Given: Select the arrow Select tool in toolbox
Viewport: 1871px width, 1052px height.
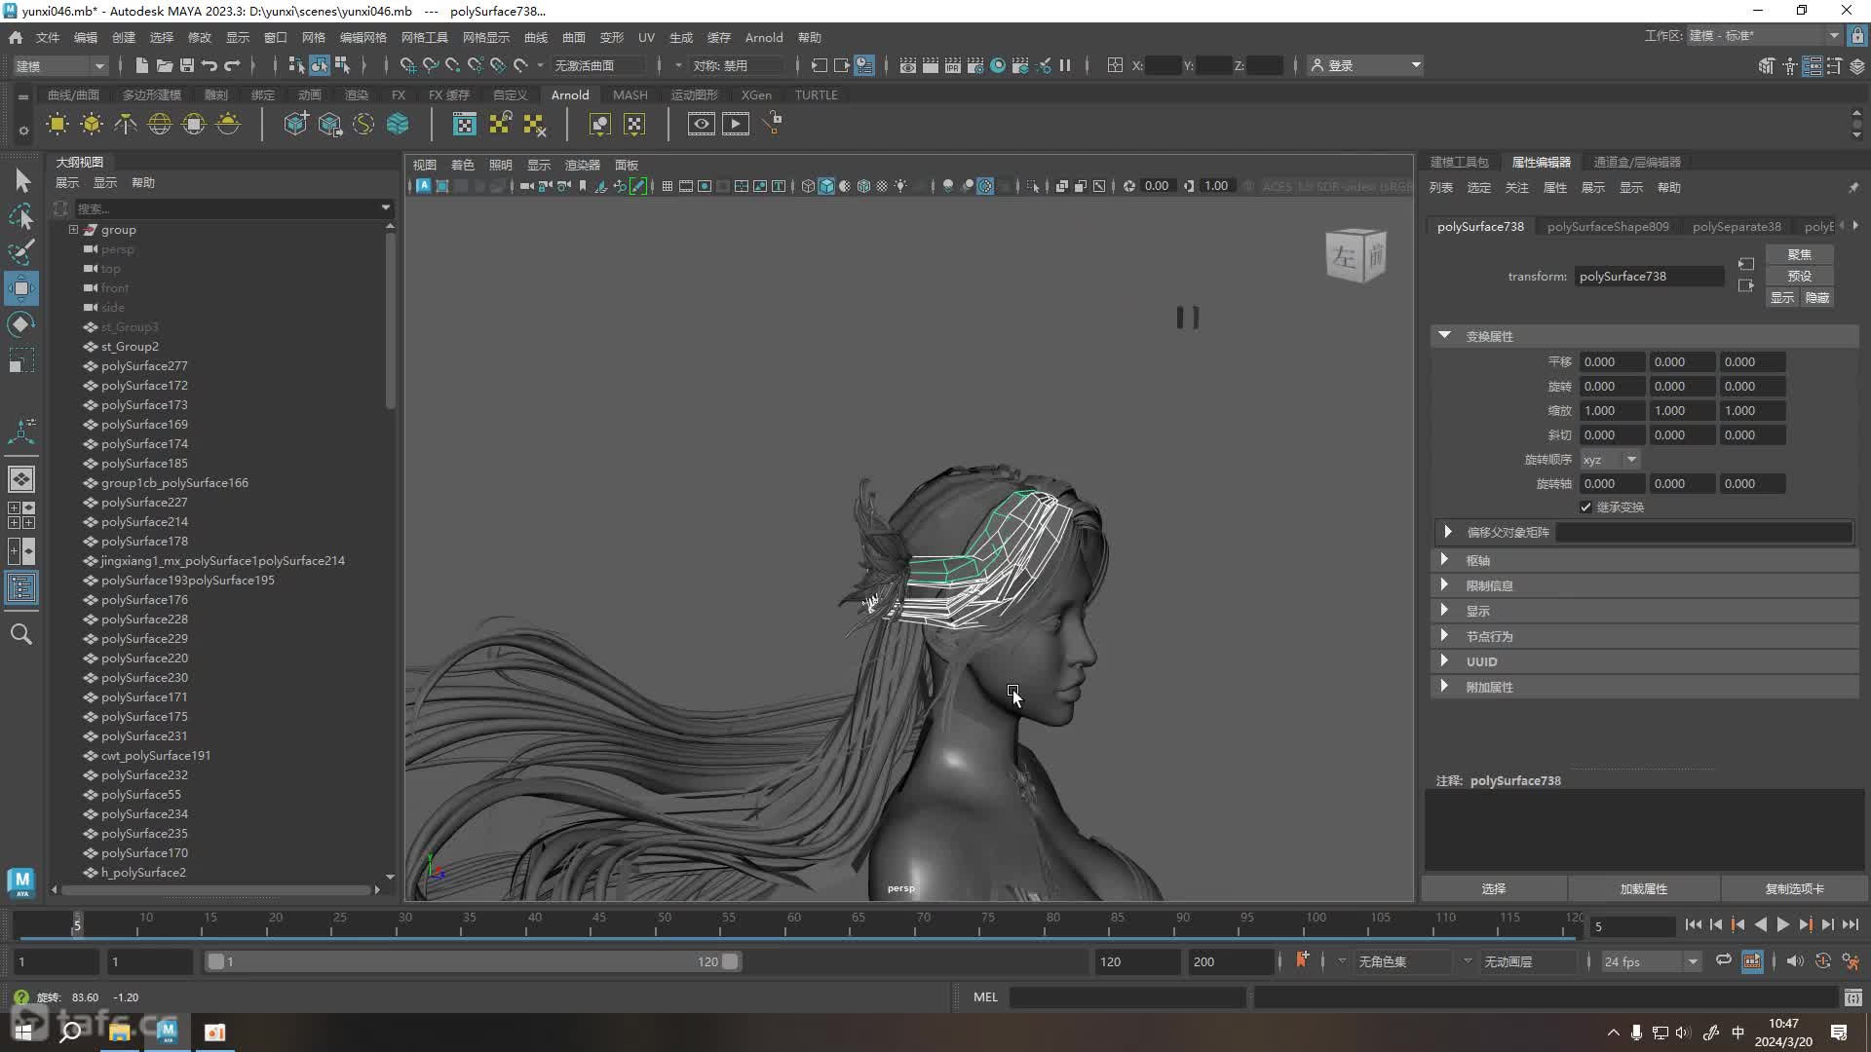Looking at the screenshot, I should pyautogui.click(x=21, y=180).
